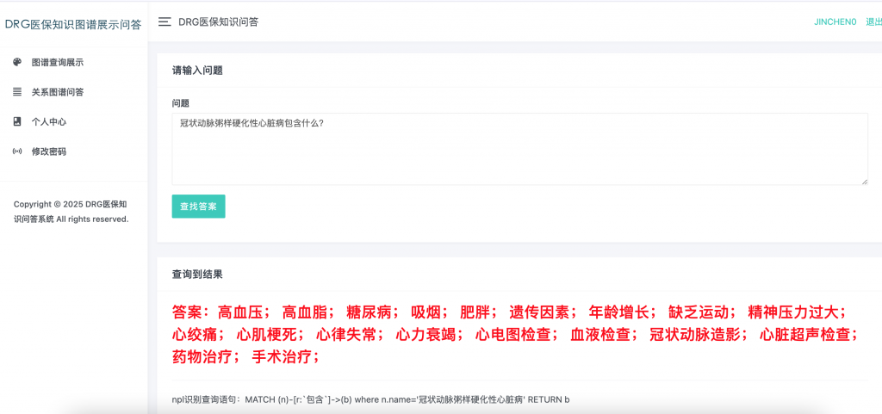Click the Copyright © 2025 footer text
The height and width of the screenshot is (414, 882).
[x=71, y=212]
